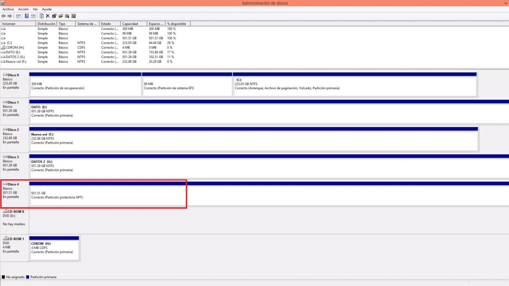Click the Disco 1 disk label
This screenshot has height=286, width=509.
(x=15, y=111)
